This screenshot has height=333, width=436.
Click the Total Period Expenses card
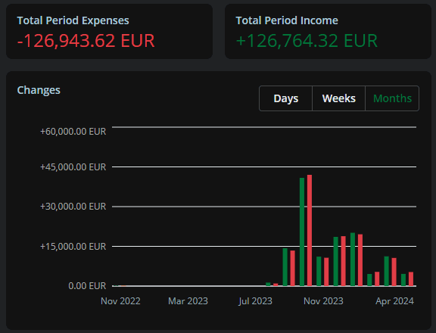click(109, 32)
